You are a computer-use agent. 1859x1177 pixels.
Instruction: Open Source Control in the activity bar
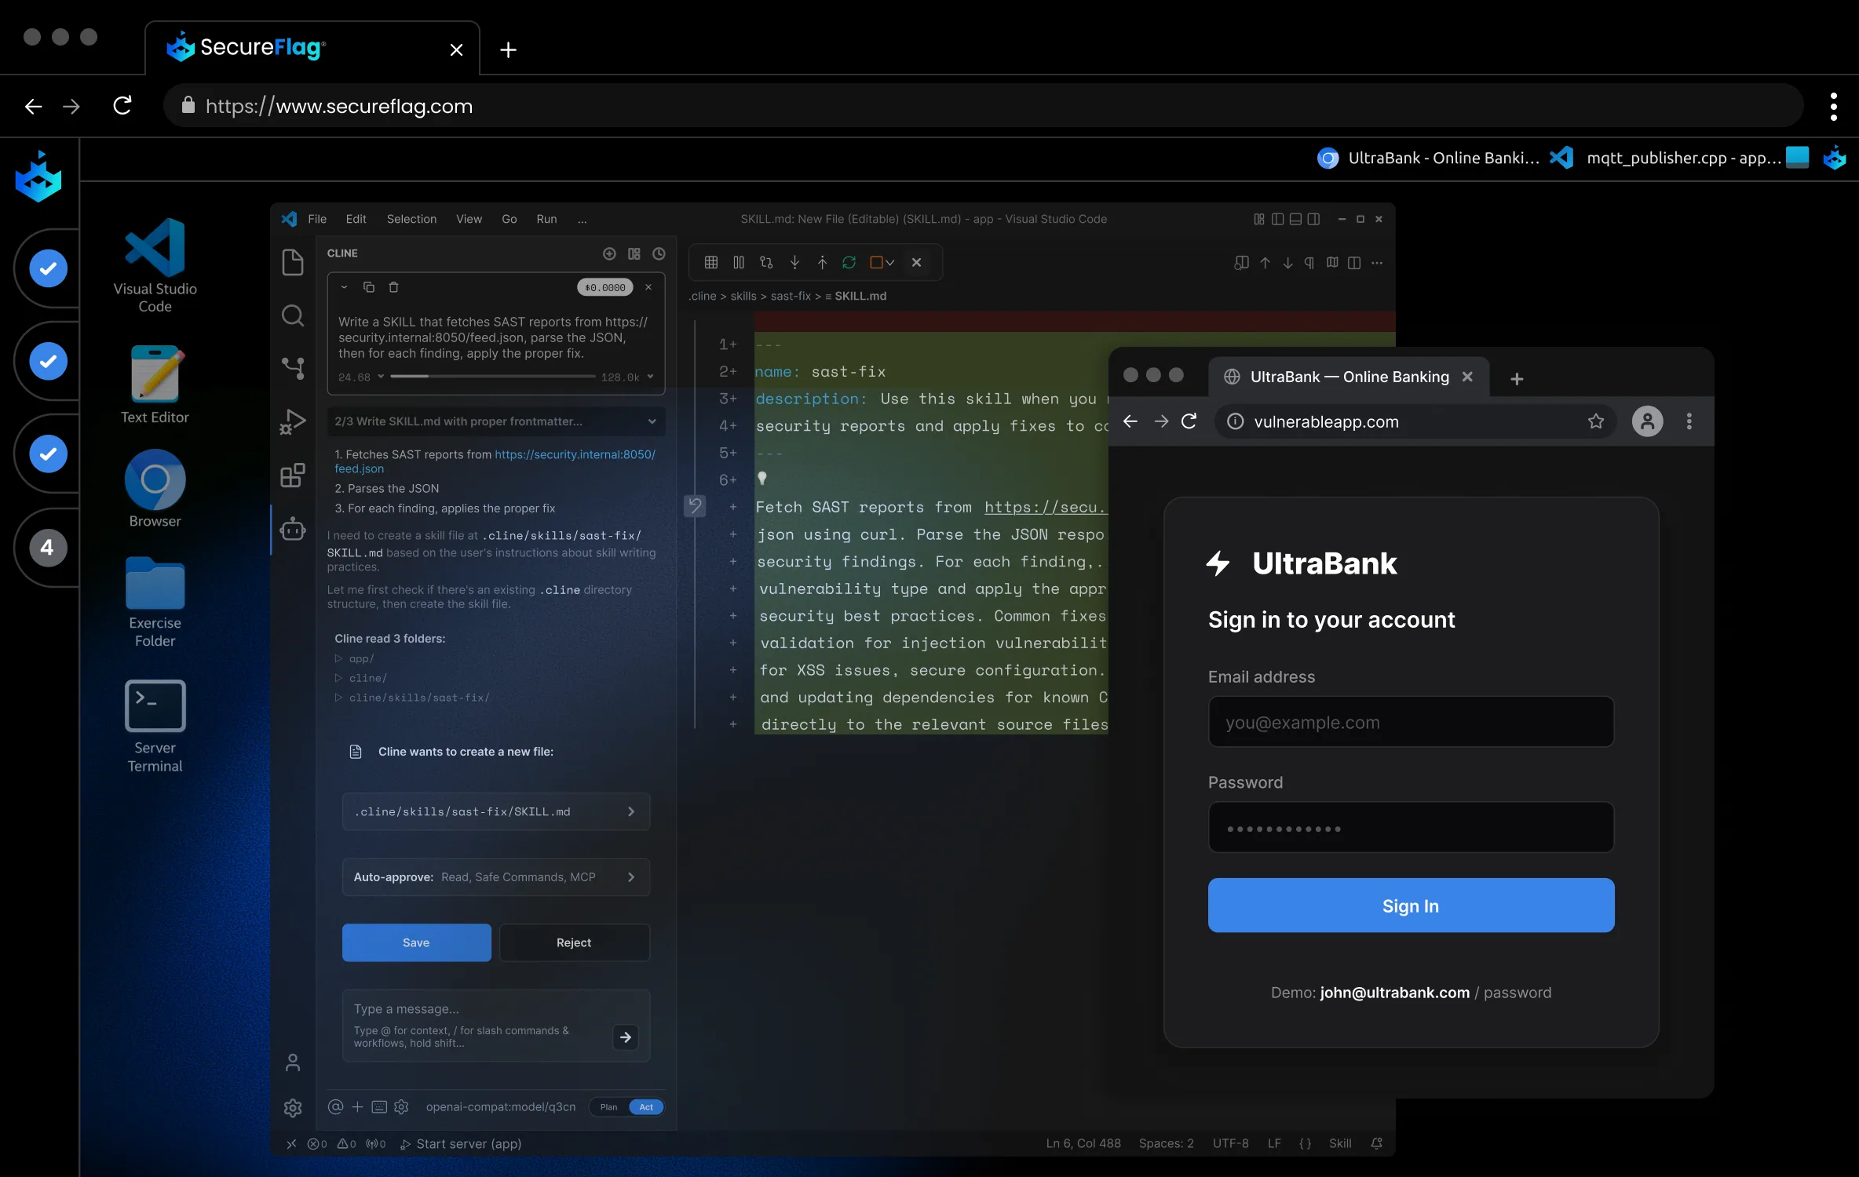click(293, 368)
